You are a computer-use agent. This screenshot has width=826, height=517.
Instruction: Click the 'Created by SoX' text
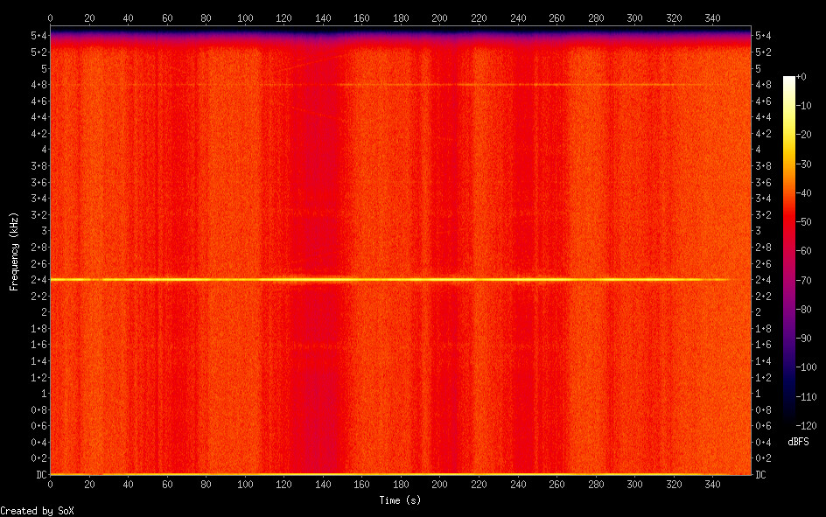coord(37,510)
